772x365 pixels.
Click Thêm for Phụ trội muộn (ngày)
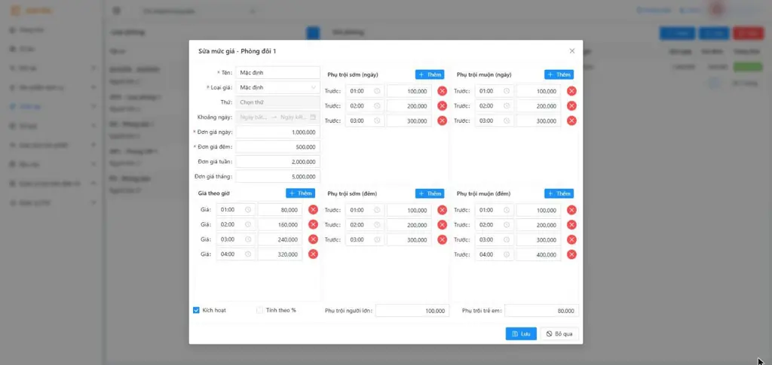tap(559, 75)
